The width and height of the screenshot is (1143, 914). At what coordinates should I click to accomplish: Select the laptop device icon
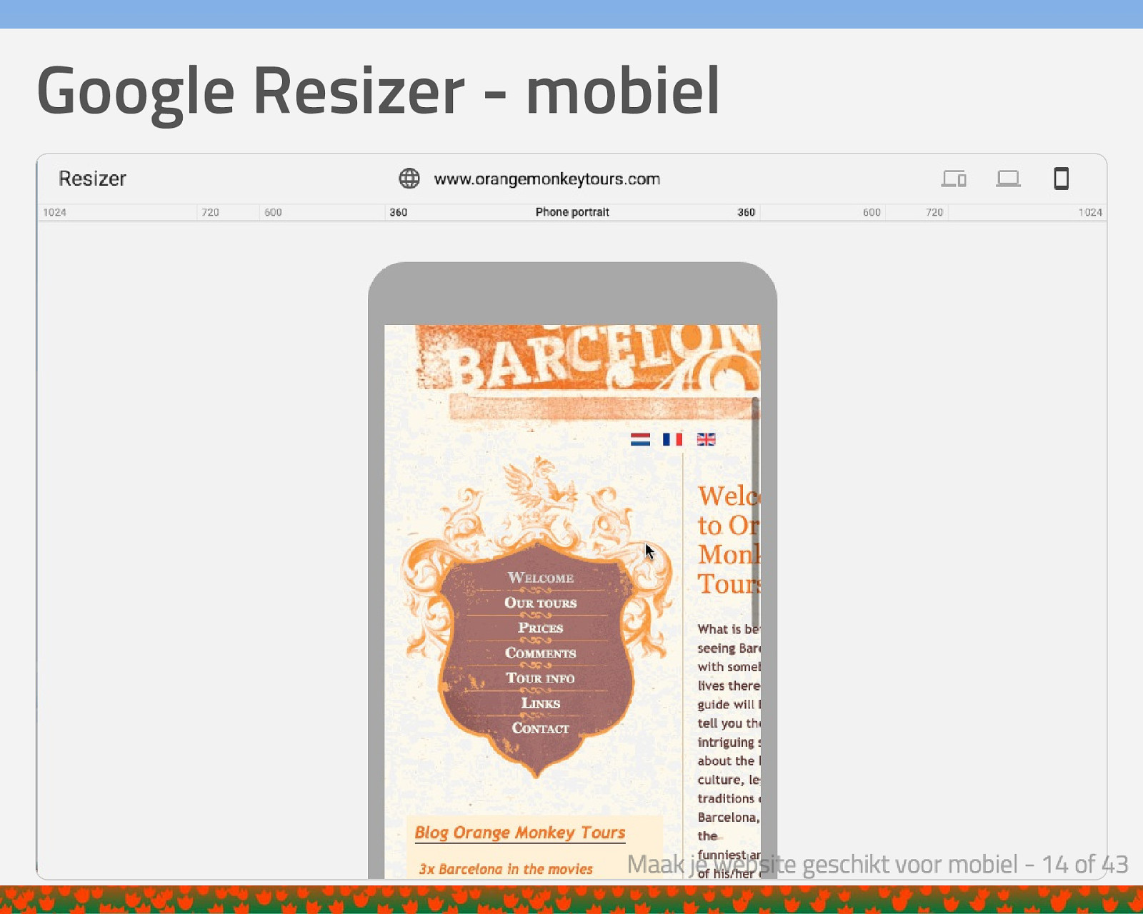[x=1008, y=179]
